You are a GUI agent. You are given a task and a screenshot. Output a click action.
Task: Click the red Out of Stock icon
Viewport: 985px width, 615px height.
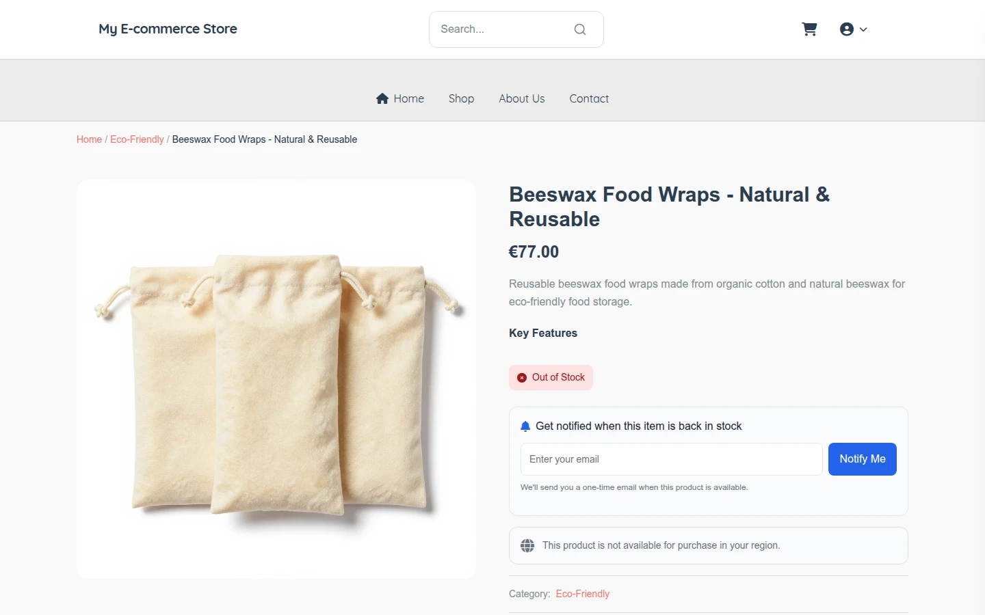point(522,377)
